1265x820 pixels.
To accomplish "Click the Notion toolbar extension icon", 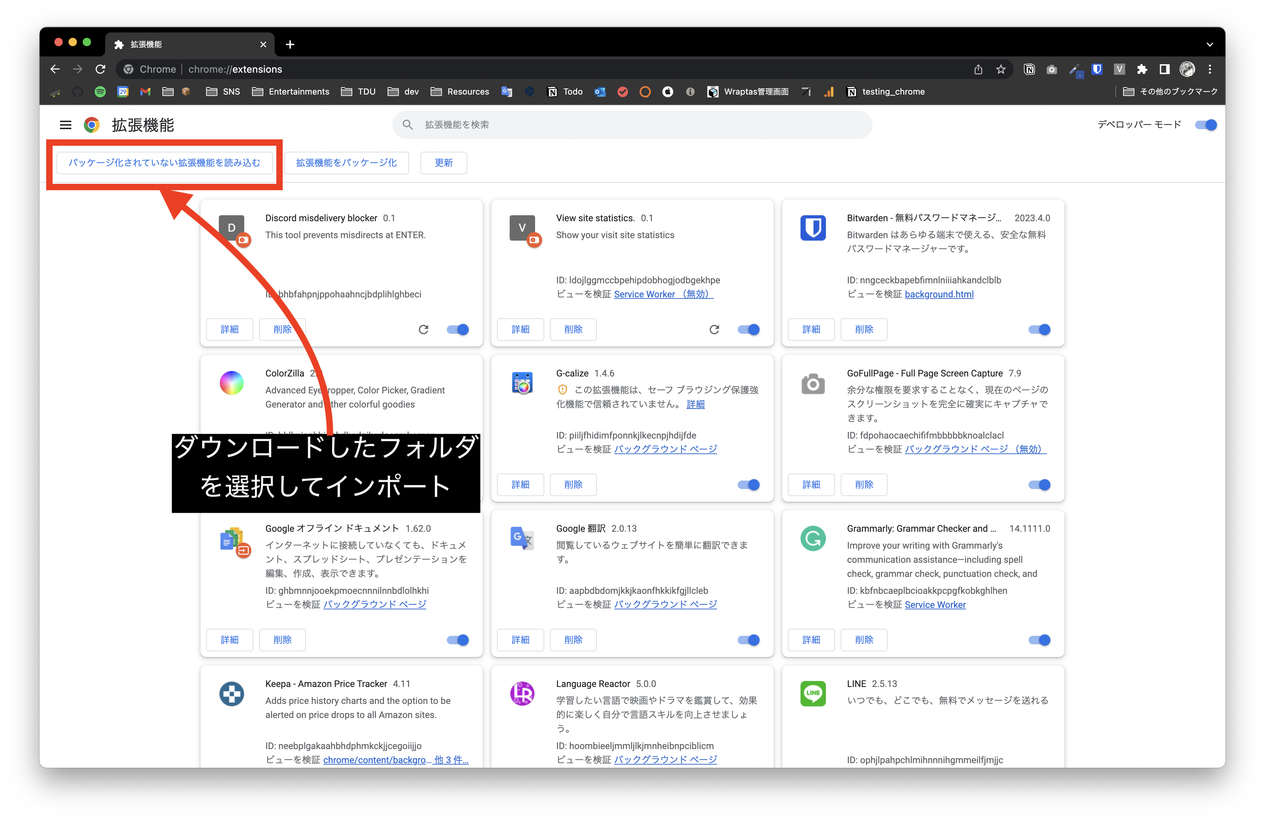I will click(1029, 69).
